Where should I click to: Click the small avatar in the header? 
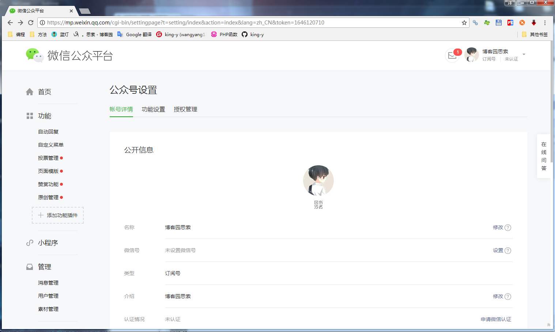point(472,55)
